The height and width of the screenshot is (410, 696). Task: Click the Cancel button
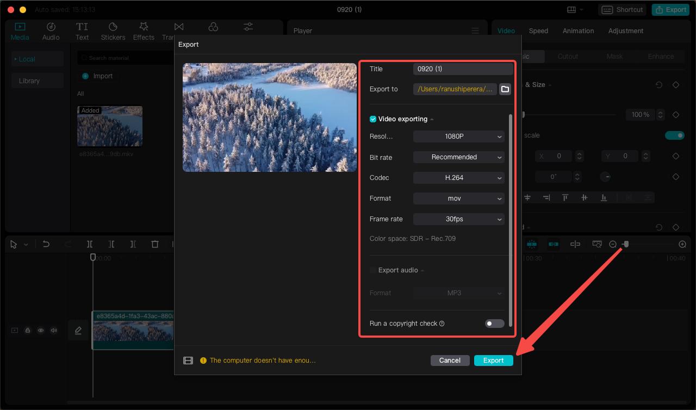pyautogui.click(x=450, y=360)
